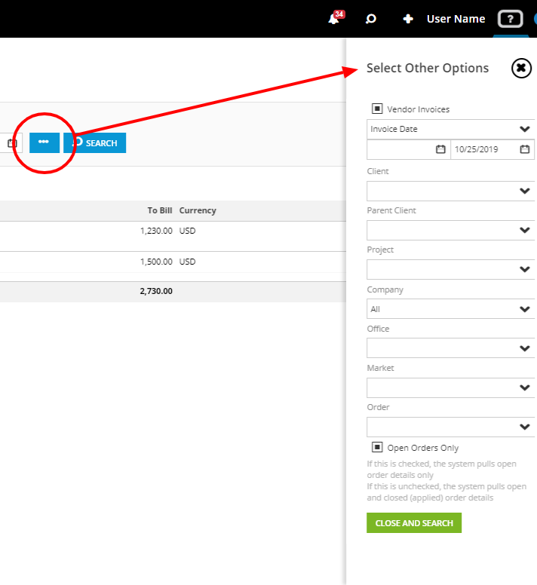
Task: Click the blue Search button
Action: pyautogui.click(x=94, y=142)
